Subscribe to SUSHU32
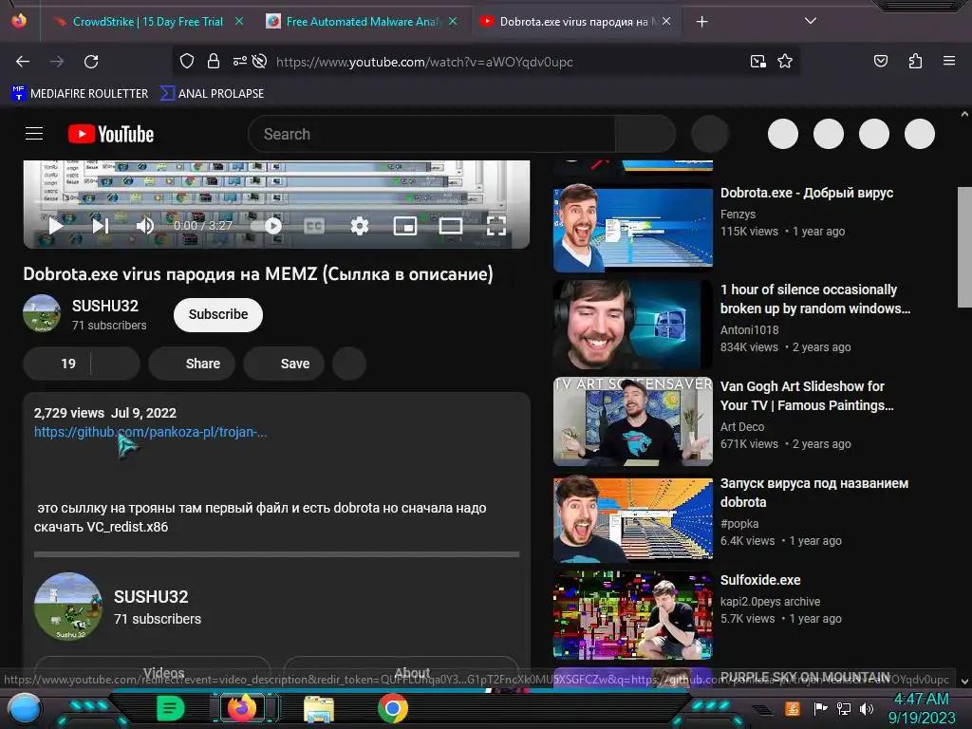 tap(218, 314)
